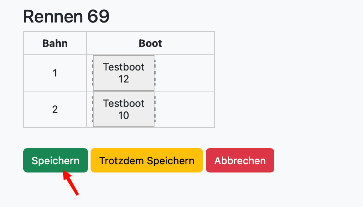Viewport: 363px width, 207px height.
Task: Cancel editing with the red Abbrechen button
Action: (x=240, y=160)
